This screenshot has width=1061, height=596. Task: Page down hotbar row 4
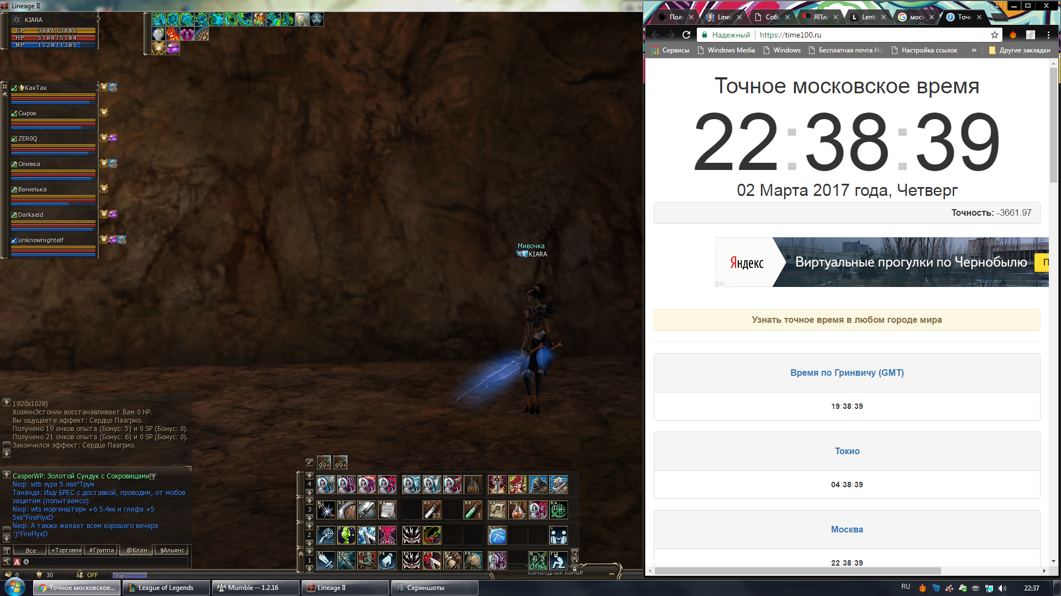(309, 493)
